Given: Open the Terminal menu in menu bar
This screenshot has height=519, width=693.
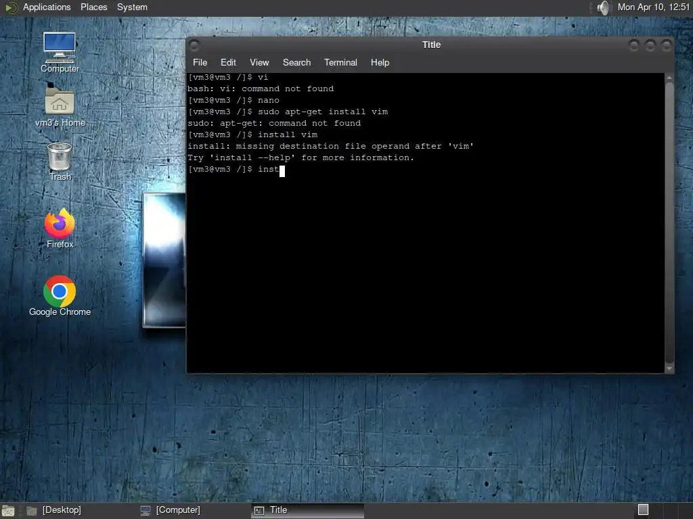Looking at the screenshot, I should coord(340,62).
